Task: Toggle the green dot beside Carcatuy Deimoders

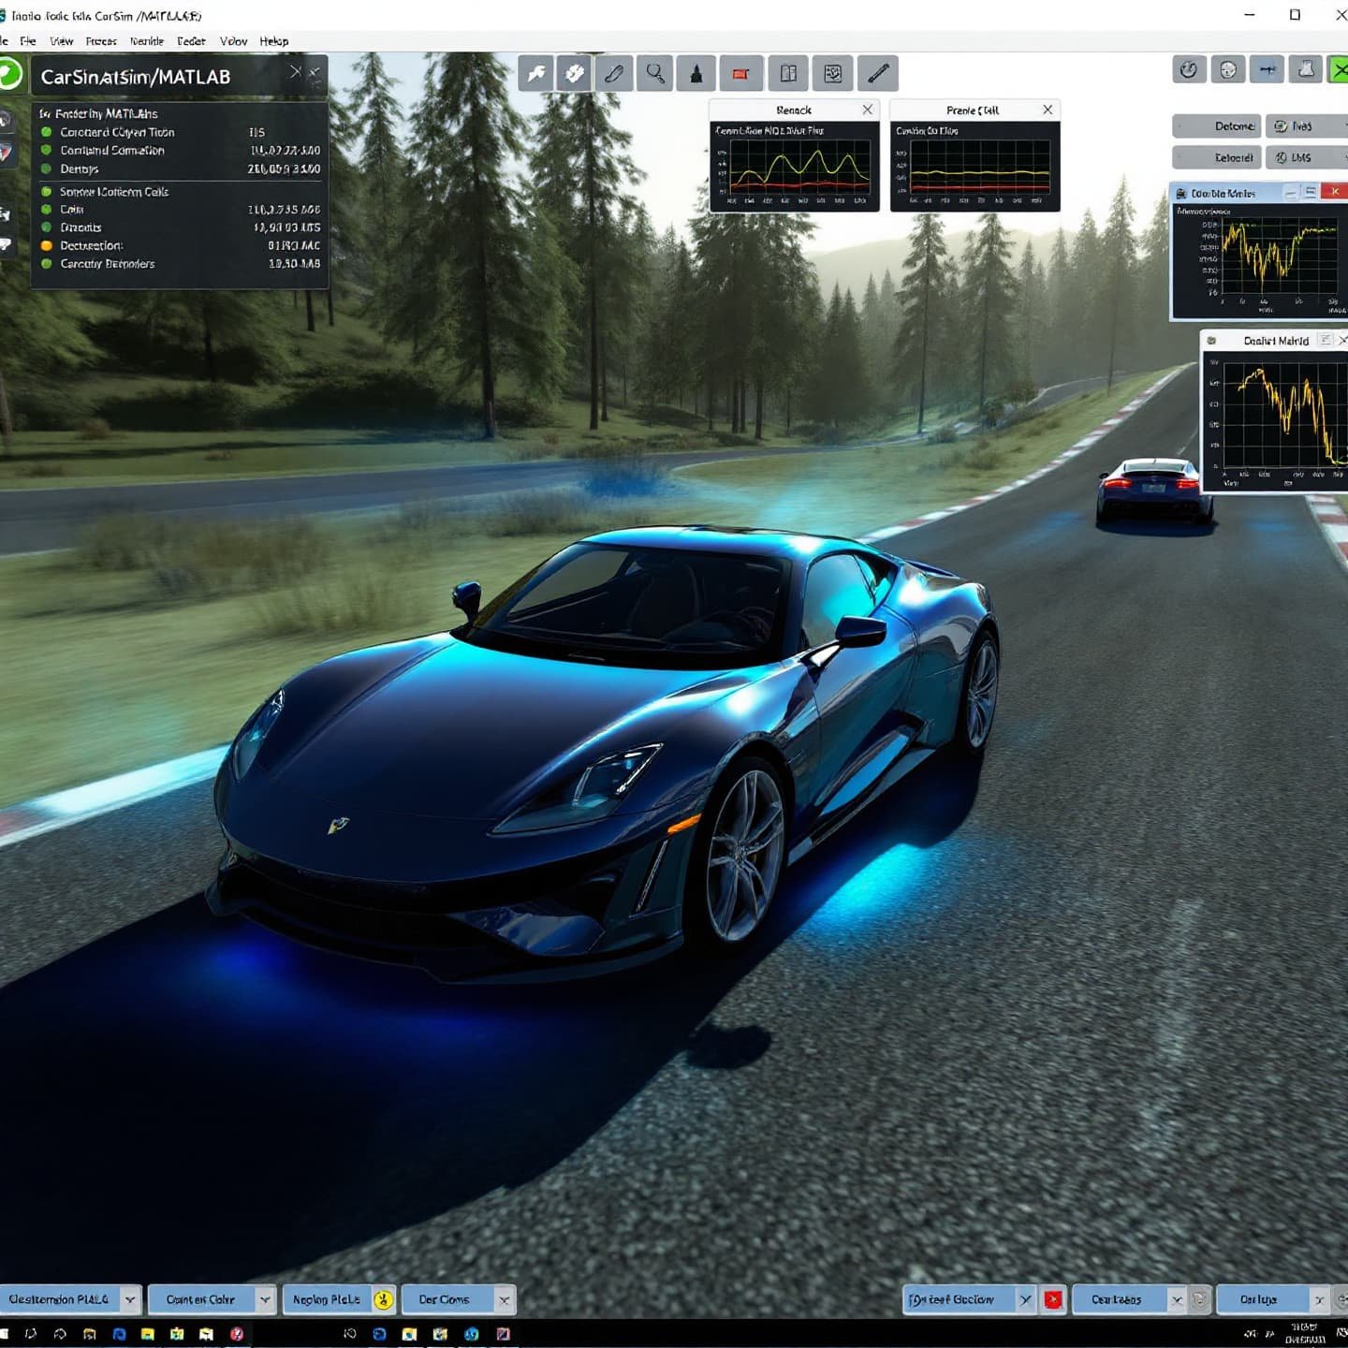Action: (46, 263)
